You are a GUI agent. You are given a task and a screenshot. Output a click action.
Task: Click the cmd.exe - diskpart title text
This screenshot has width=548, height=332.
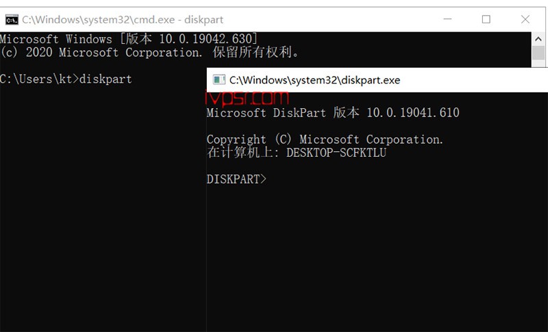(x=123, y=20)
